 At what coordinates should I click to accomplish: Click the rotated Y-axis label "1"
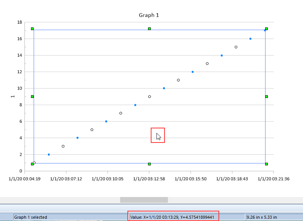tap(13, 96)
